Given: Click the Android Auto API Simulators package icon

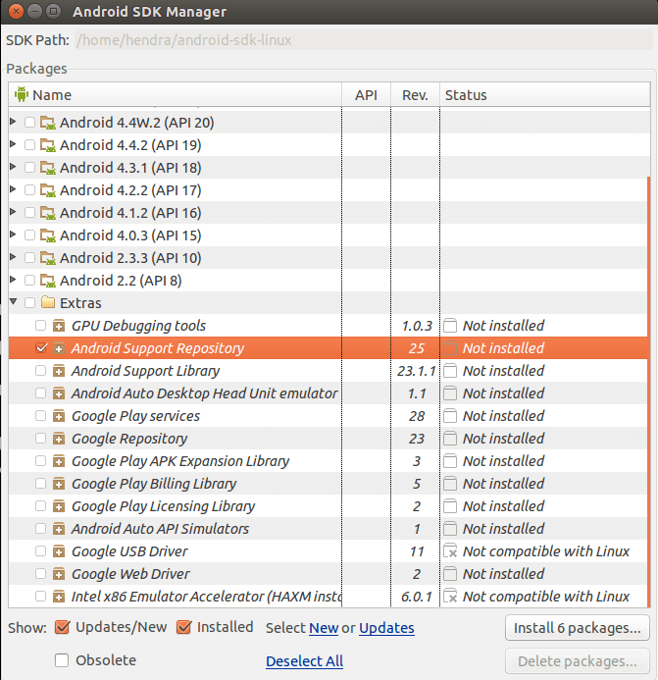Looking at the screenshot, I should coord(59,529).
